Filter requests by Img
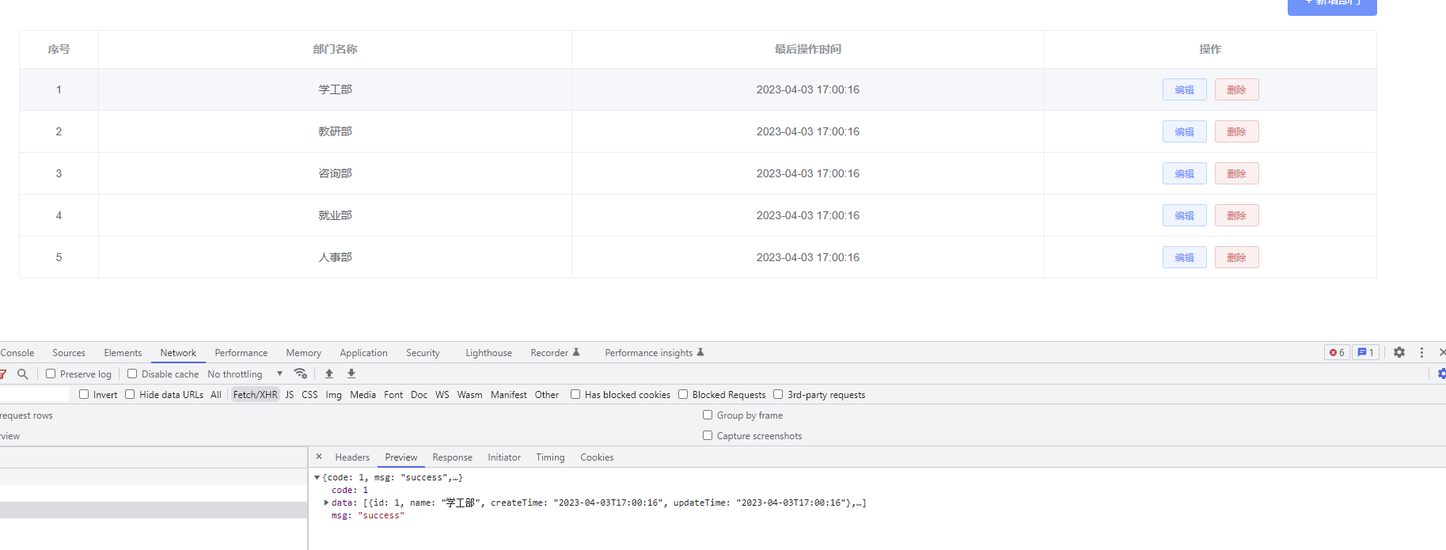Screen dimensions: 1446x550 coord(334,395)
